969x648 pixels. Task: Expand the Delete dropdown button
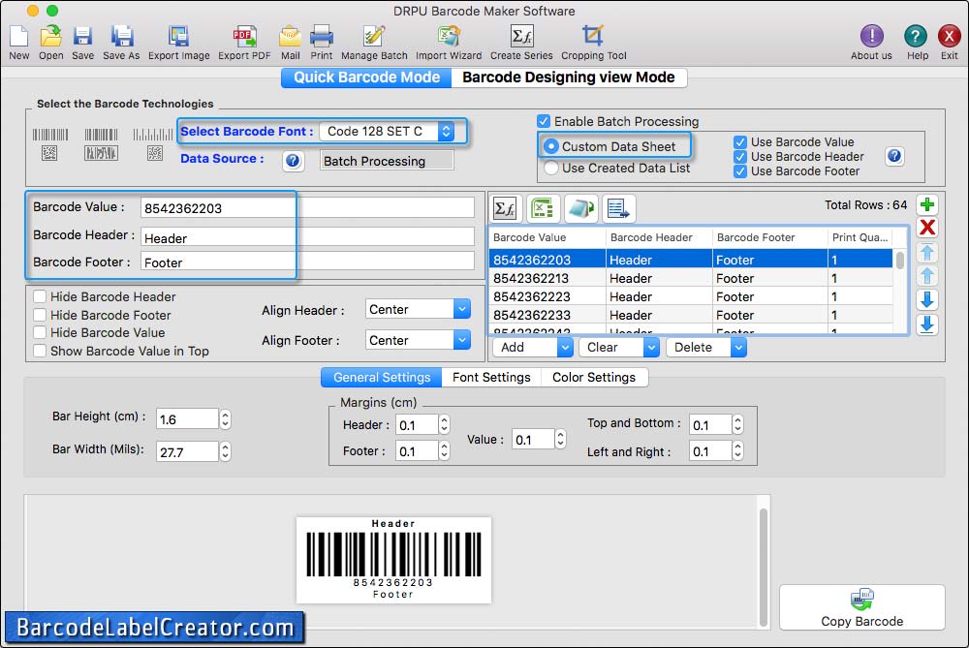737,348
